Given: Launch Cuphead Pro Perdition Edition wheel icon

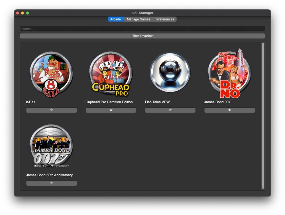Looking at the screenshot, I should tap(111, 74).
